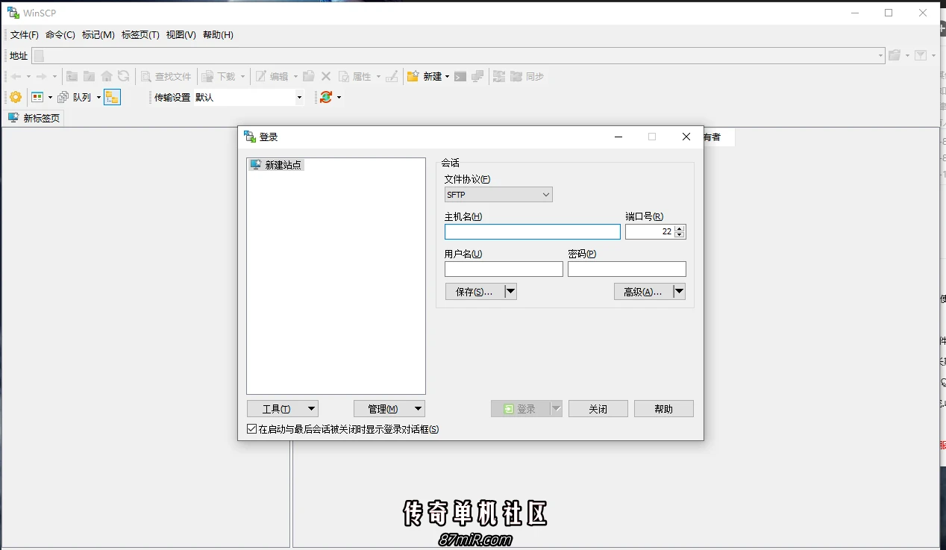946x550 pixels.
Task: Click the 编辑 edit icon
Action: [261, 76]
